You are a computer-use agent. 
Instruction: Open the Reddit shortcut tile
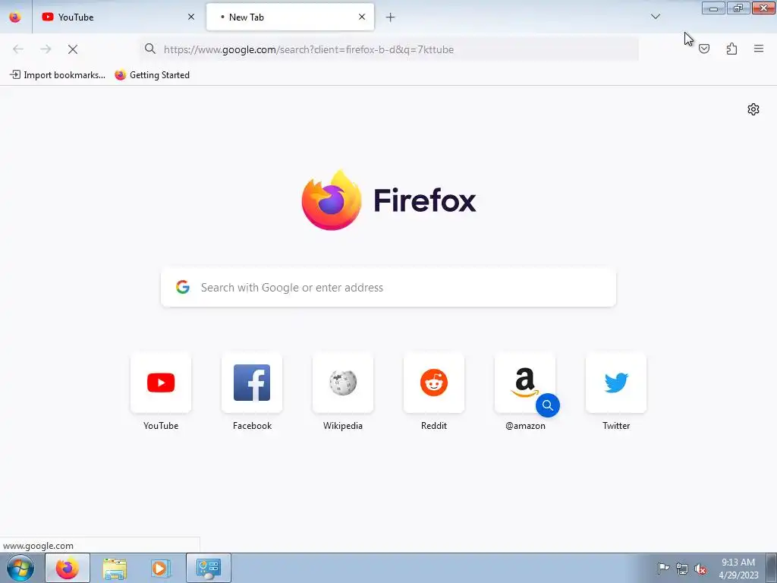[x=434, y=383]
